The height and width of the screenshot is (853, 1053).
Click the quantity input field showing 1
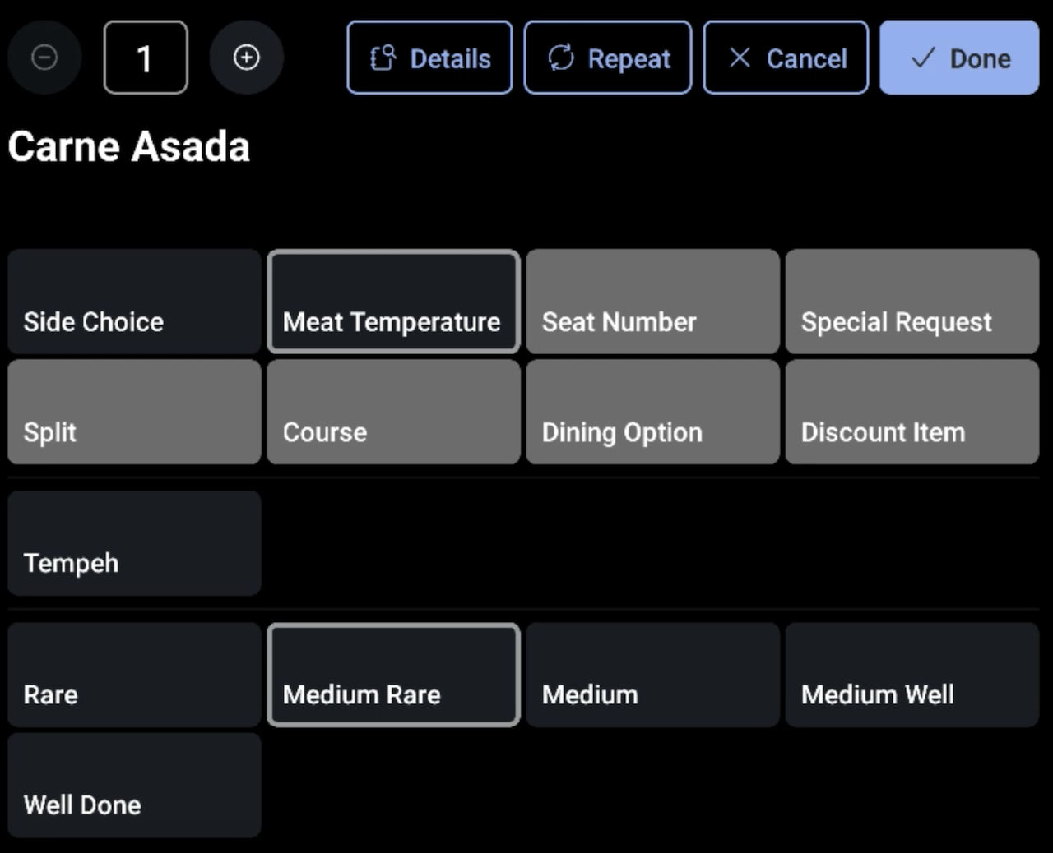145,57
